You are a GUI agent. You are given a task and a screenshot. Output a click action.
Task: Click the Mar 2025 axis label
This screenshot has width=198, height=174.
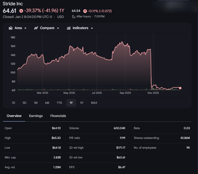click(x=42, y=93)
